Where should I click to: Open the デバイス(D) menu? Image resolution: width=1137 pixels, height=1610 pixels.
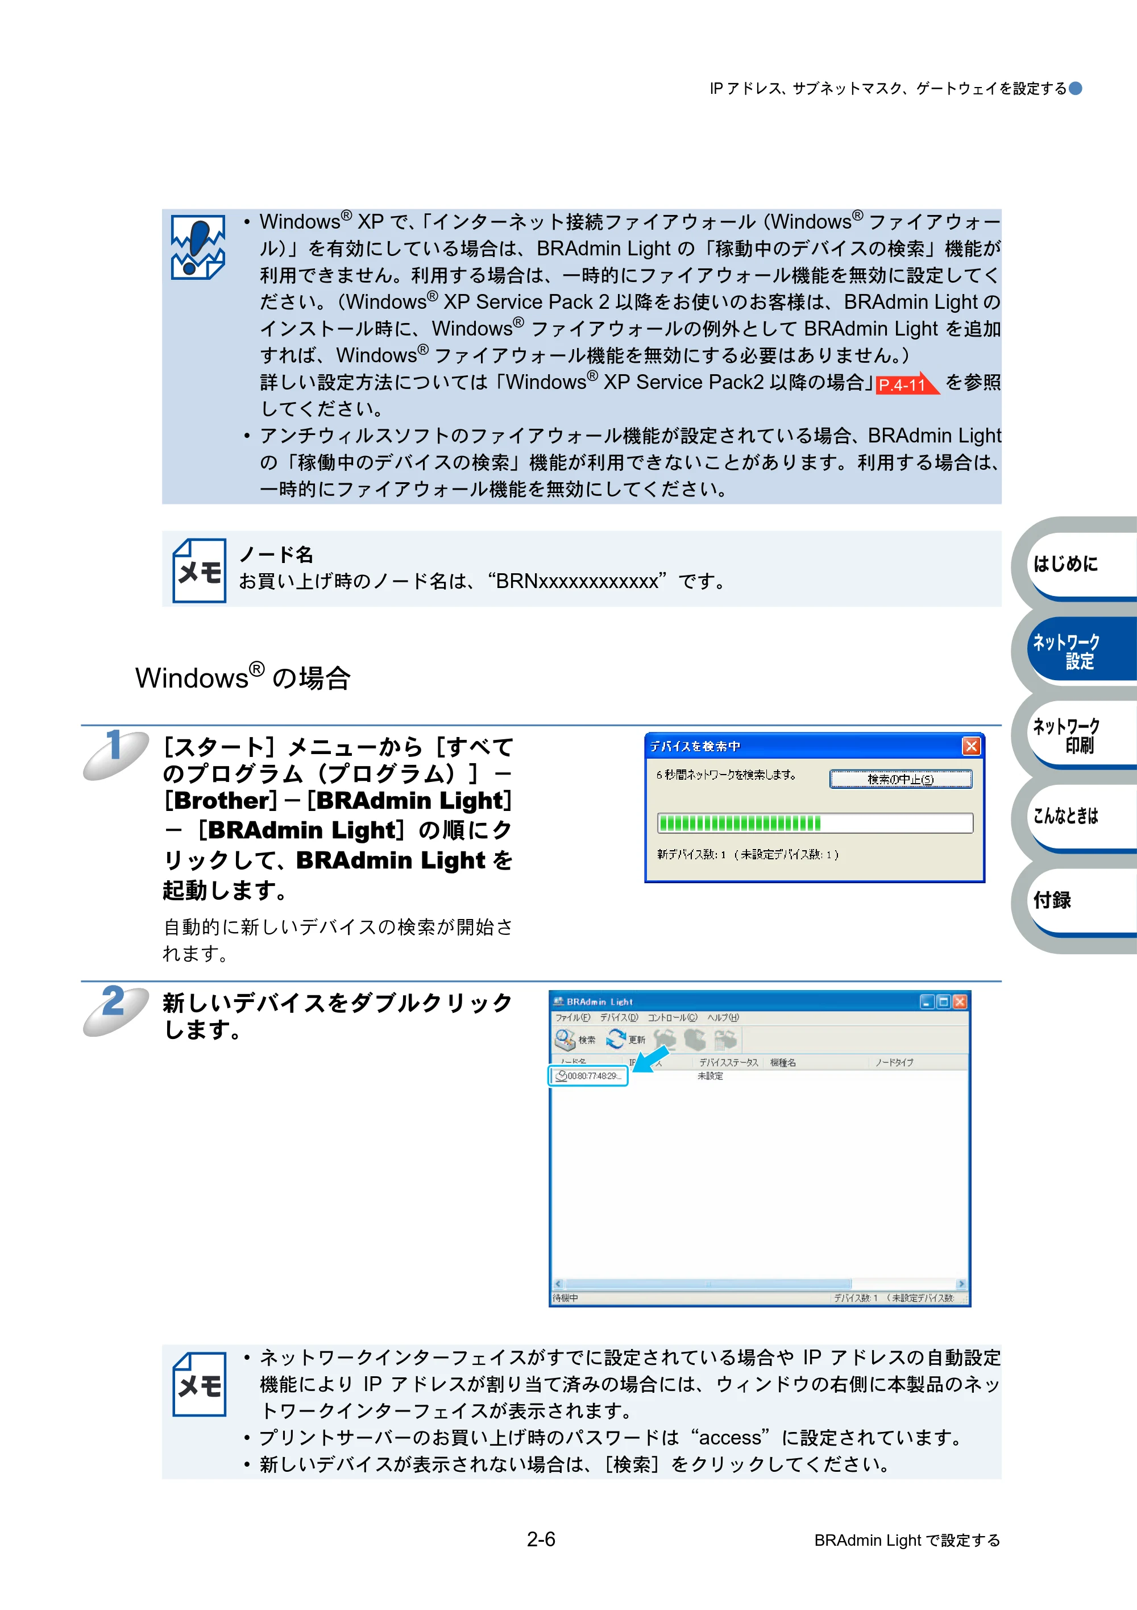[619, 1017]
